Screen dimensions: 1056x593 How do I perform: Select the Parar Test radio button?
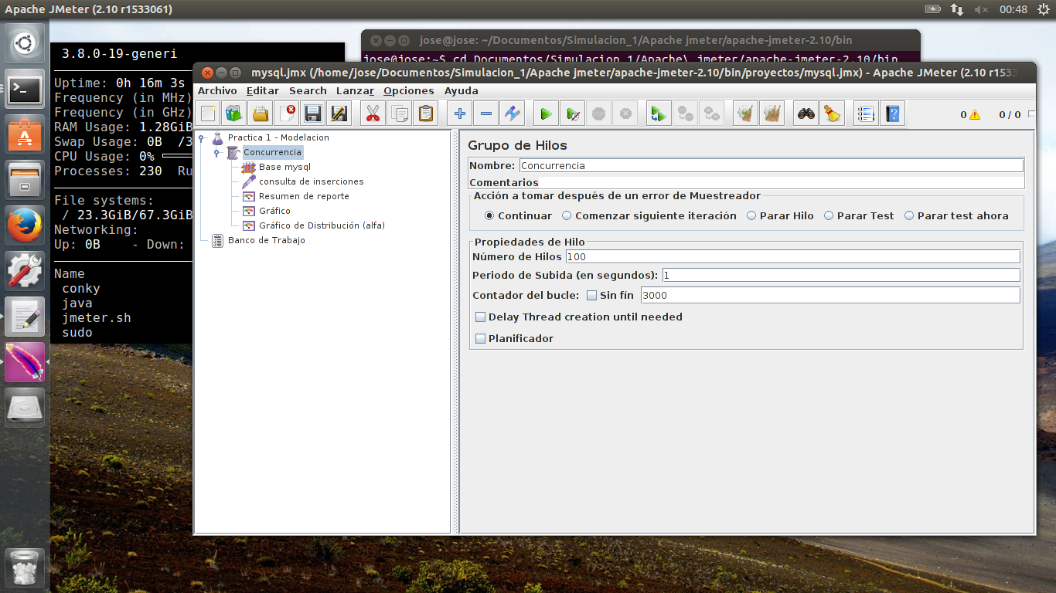tap(829, 216)
